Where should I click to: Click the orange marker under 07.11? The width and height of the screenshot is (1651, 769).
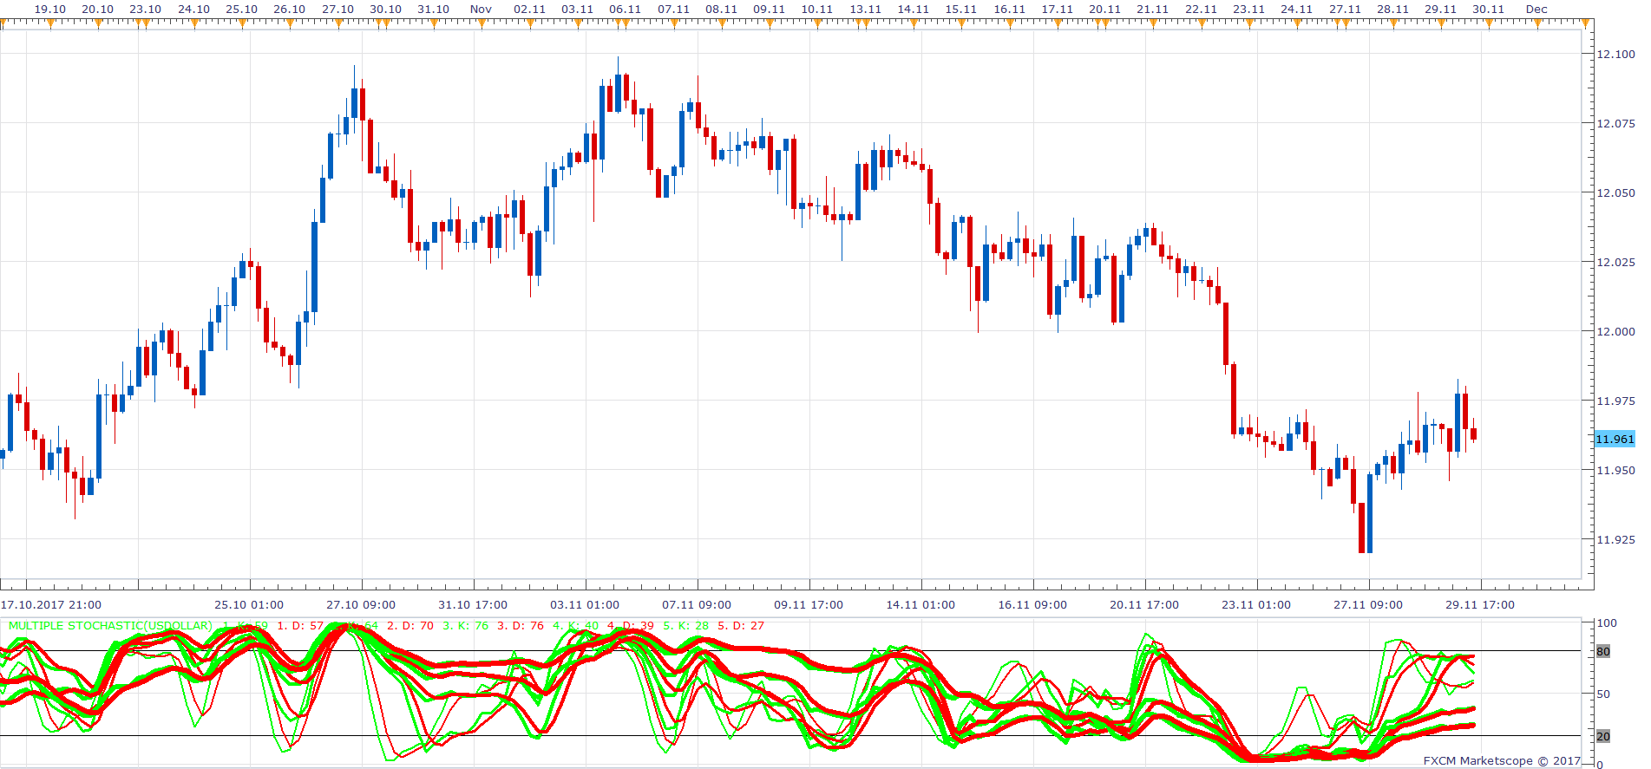pos(674,23)
